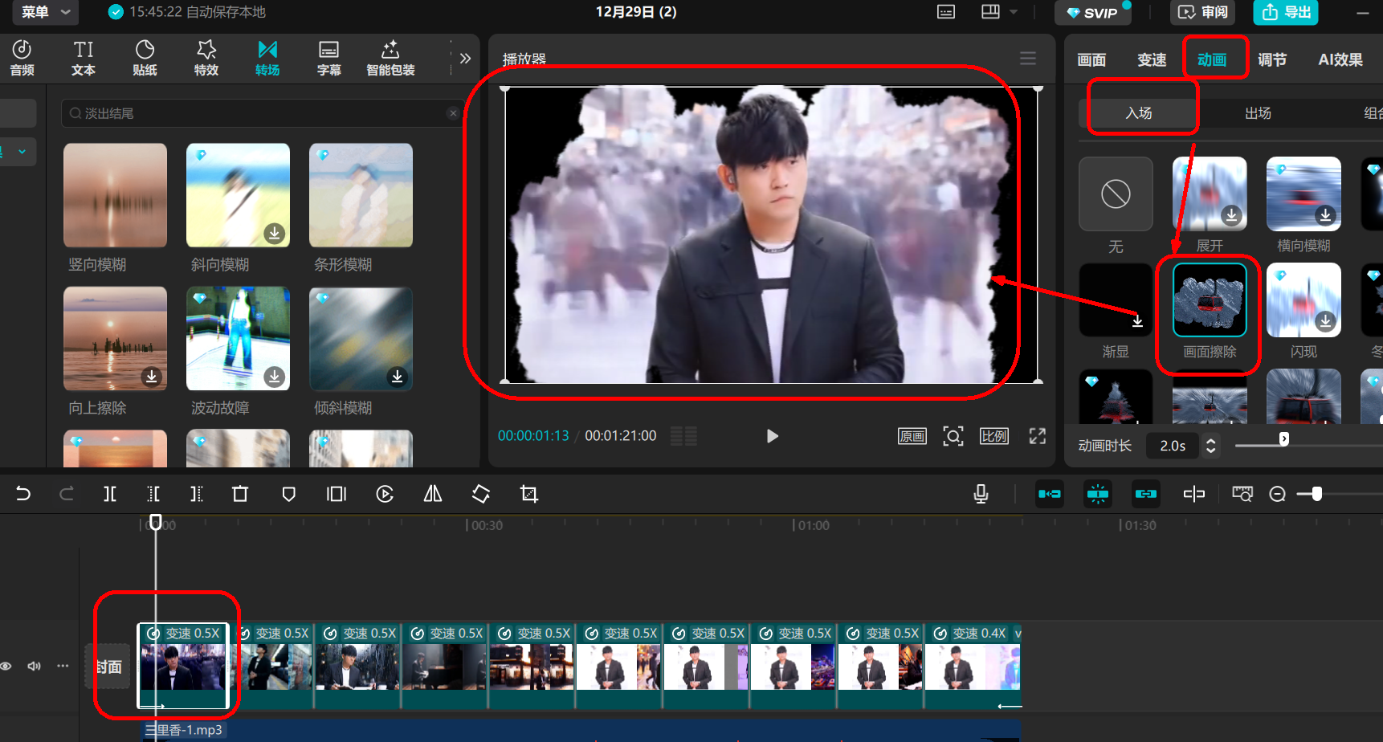Click the 原画 quality button in the player
This screenshot has width=1383, height=742.
912,436
